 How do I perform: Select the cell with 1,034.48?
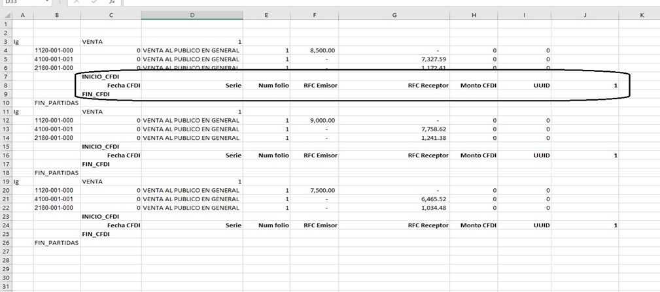(394, 207)
